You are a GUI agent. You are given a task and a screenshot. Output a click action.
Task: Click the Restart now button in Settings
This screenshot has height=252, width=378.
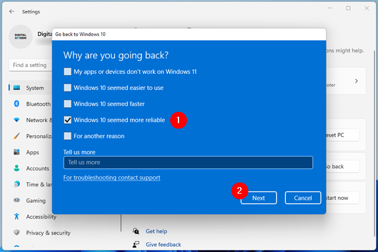pos(342,198)
